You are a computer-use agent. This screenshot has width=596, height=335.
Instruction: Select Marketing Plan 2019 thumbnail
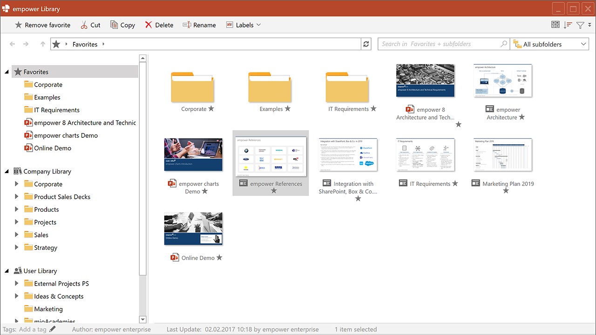[503, 154]
